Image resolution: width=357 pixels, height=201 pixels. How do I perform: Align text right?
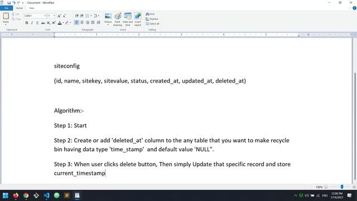pos(88,22)
